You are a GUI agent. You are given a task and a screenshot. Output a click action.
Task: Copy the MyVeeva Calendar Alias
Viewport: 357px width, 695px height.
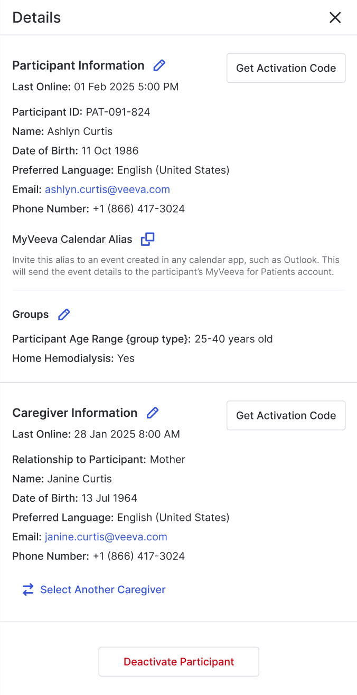[x=147, y=239]
